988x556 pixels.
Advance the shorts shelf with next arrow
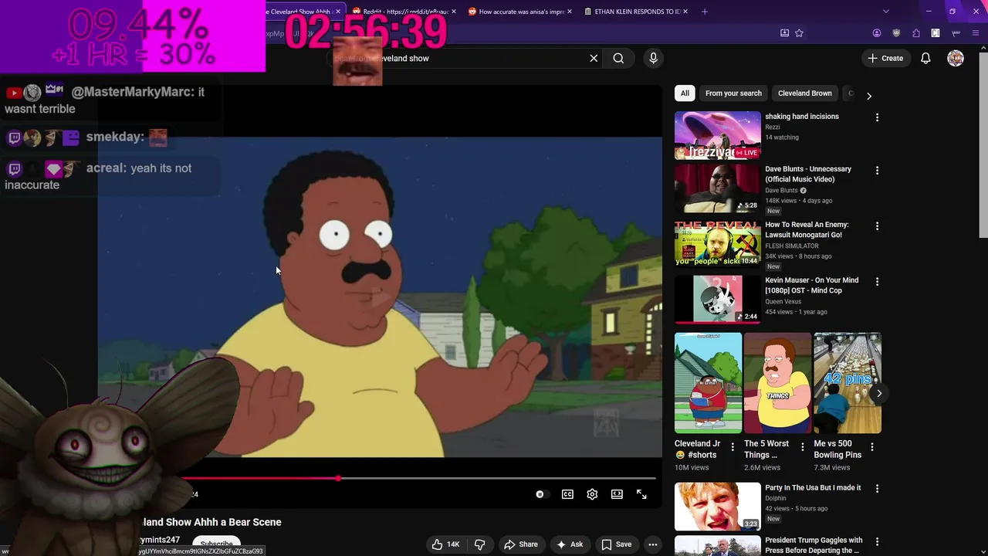[878, 393]
